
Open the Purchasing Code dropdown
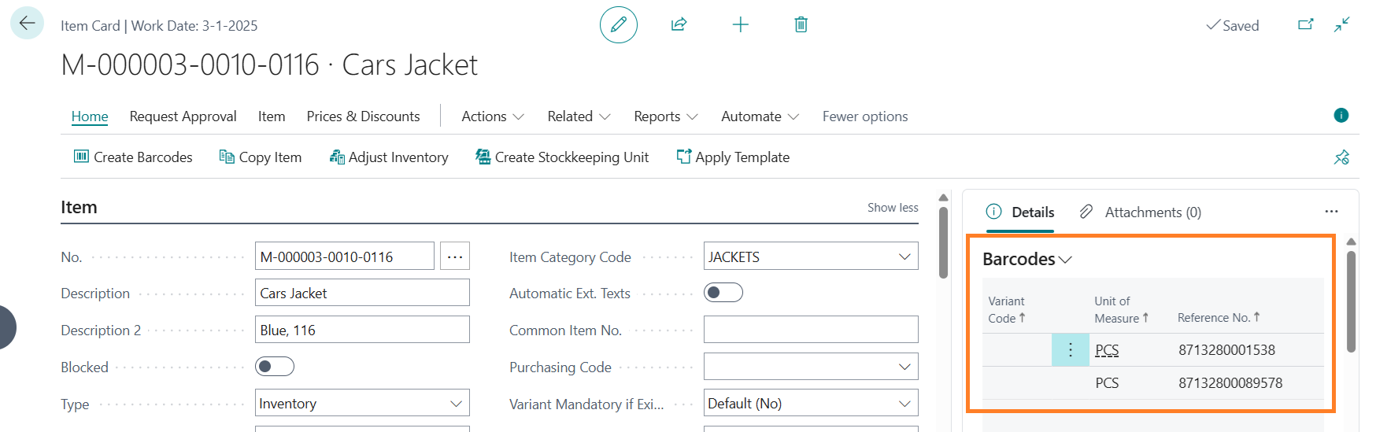[x=904, y=367]
